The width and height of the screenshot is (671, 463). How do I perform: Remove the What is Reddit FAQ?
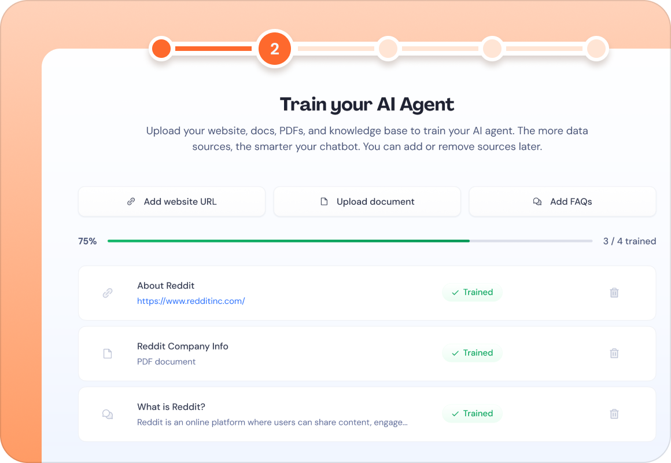[614, 414]
